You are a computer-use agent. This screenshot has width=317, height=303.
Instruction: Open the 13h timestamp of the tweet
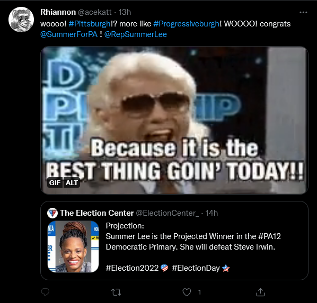point(125,12)
